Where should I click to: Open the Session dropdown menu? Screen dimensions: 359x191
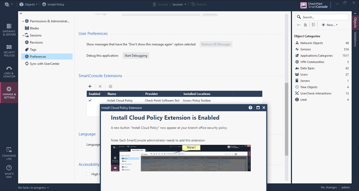click(x=179, y=4)
